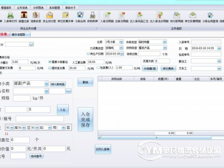View 出入库货品汇总 summary
This screenshot has height=168, width=224.
(x=139, y=17)
